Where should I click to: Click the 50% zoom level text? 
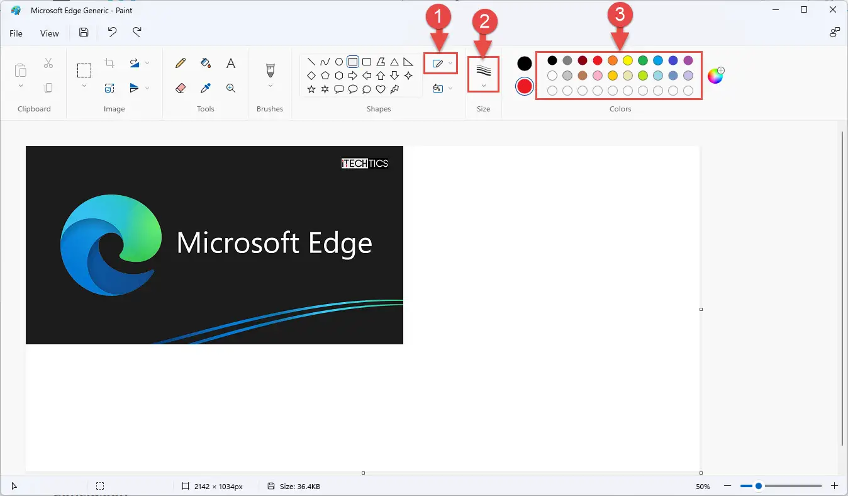point(703,487)
